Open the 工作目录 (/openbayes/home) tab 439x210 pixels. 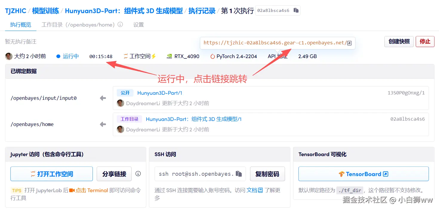pos(78,25)
